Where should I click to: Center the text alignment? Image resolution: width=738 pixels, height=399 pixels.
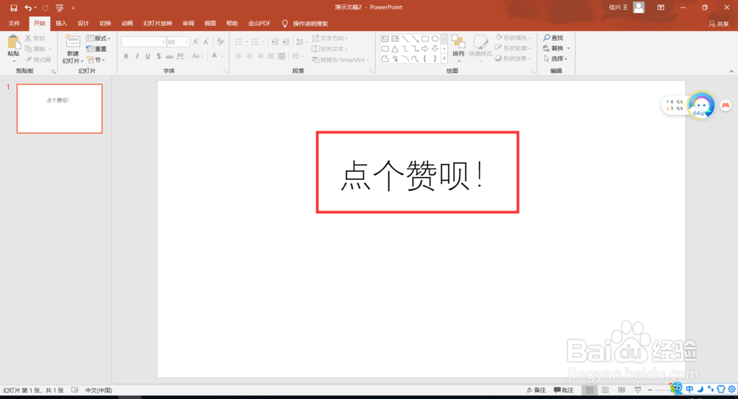[x=249, y=56]
